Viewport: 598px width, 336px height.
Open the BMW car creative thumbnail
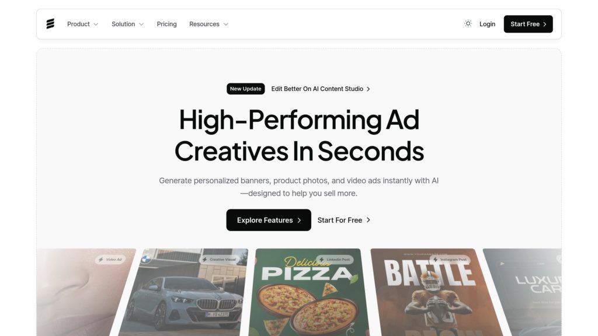tap(182, 292)
